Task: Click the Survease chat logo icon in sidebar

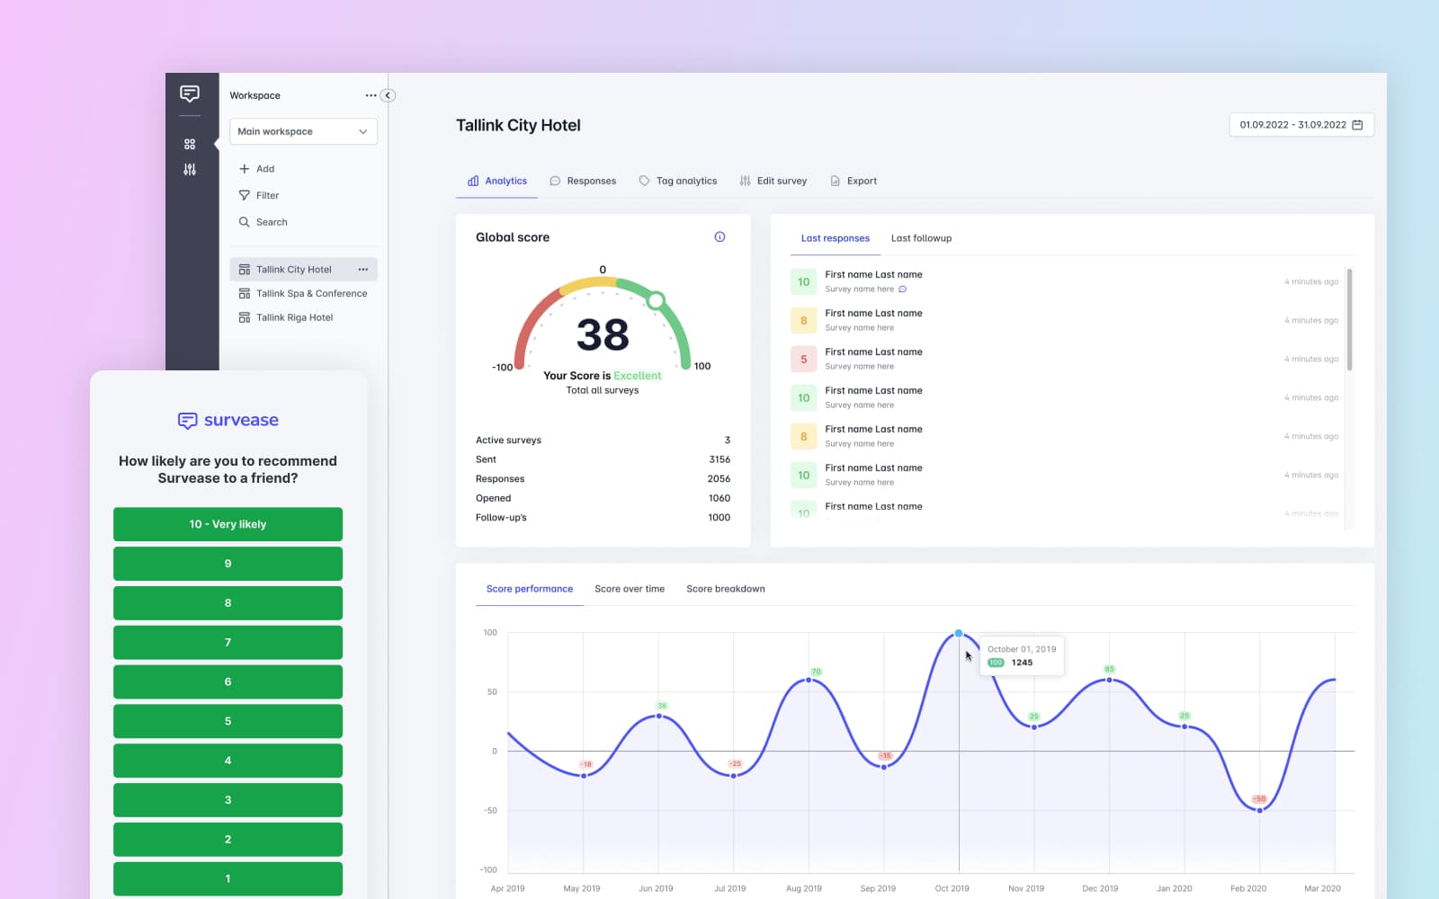Action: click(190, 93)
